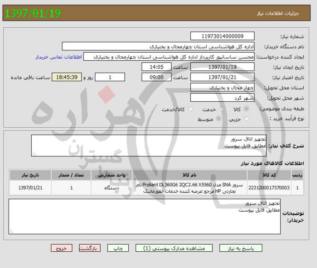Click the buyer organization name field
This screenshot has width=317, height=268.
coord(158,47)
